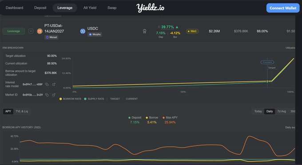Select the Today time range

click(x=258, y=111)
